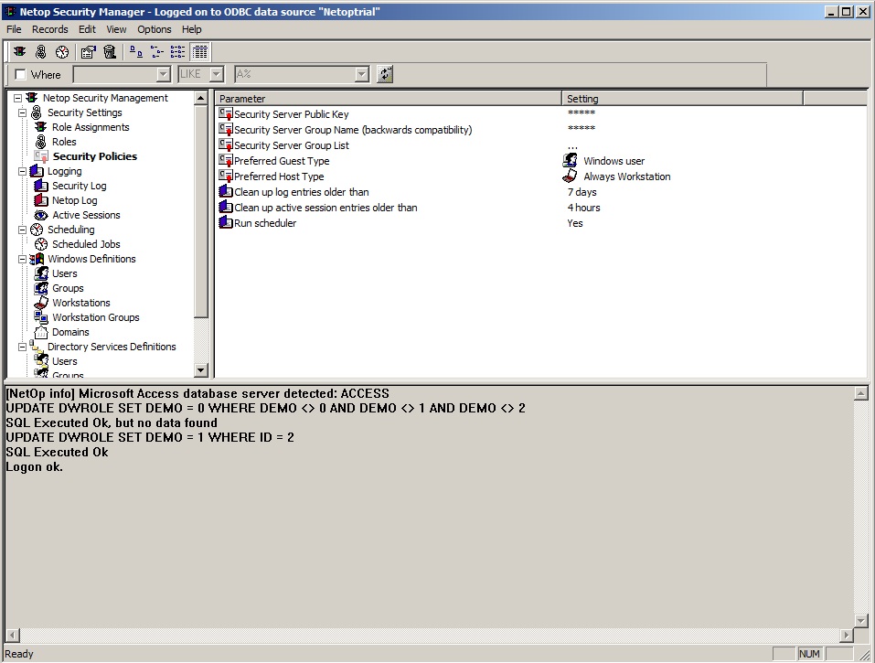This screenshot has height=663, width=875.
Task: Click the refresh filter arrows button
Action: pyautogui.click(x=385, y=74)
